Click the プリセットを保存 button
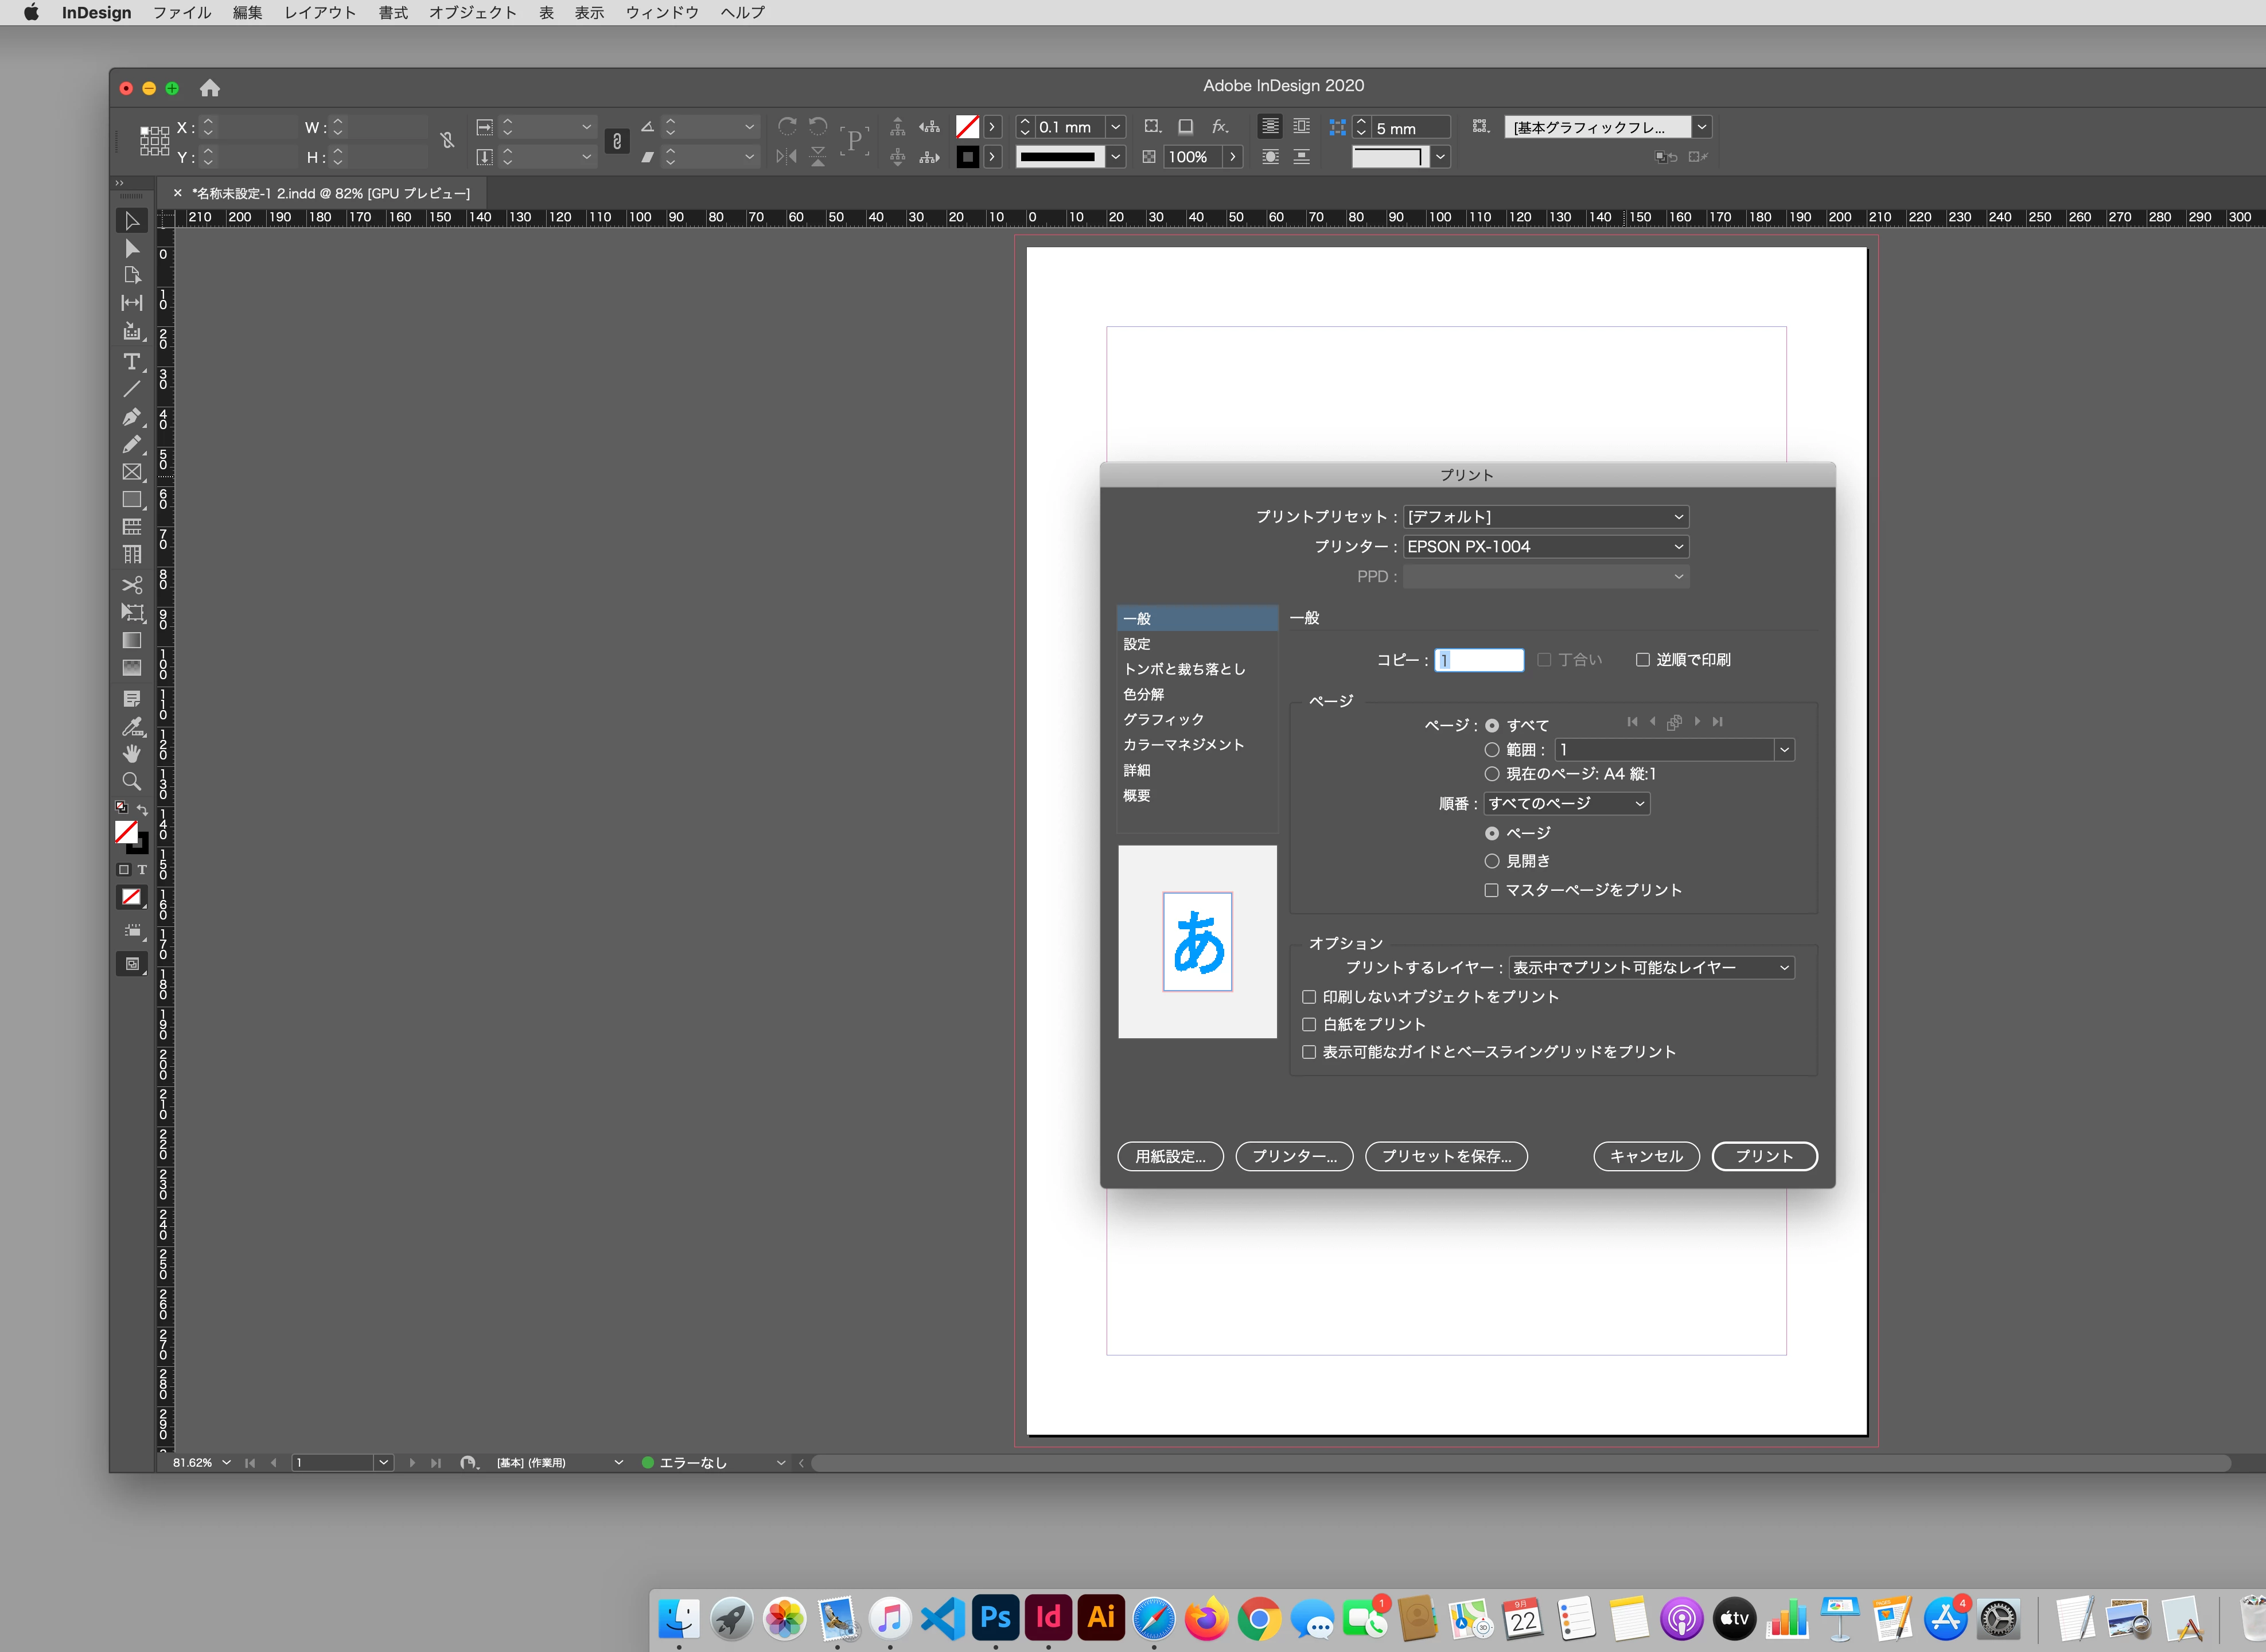Image resolution: width=2266 pixels, height=1652 pixels. click(1446, 1156)
